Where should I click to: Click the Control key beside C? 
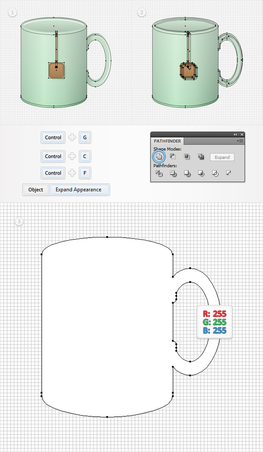[53, 156]
